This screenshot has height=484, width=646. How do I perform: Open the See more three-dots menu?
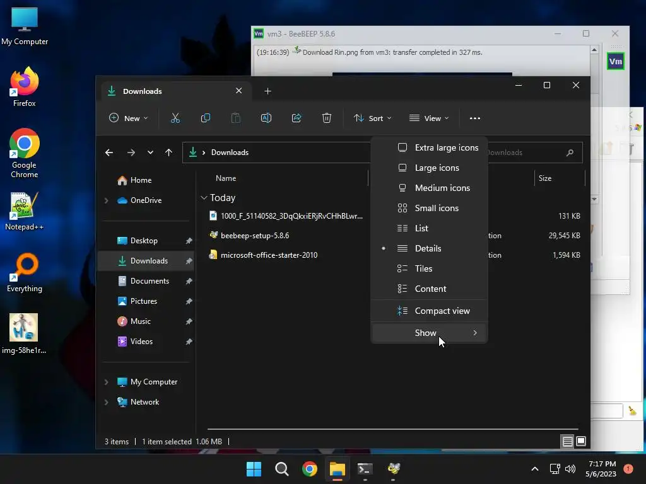474,118
